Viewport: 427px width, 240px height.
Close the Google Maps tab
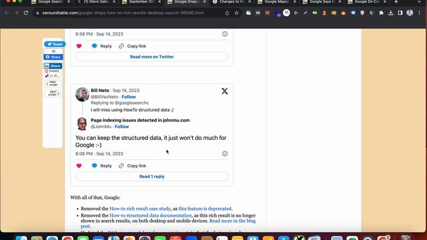[x=295, y=2]
